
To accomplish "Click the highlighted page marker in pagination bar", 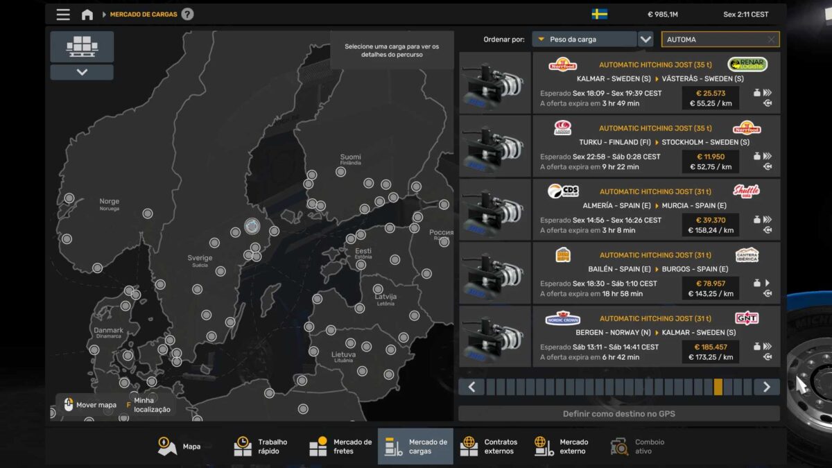I will pyautogui.click(x=718, y=387).
